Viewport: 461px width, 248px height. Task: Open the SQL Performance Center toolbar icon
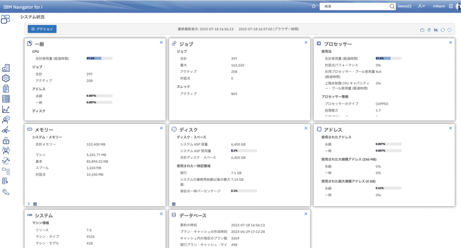coord(436,29)
